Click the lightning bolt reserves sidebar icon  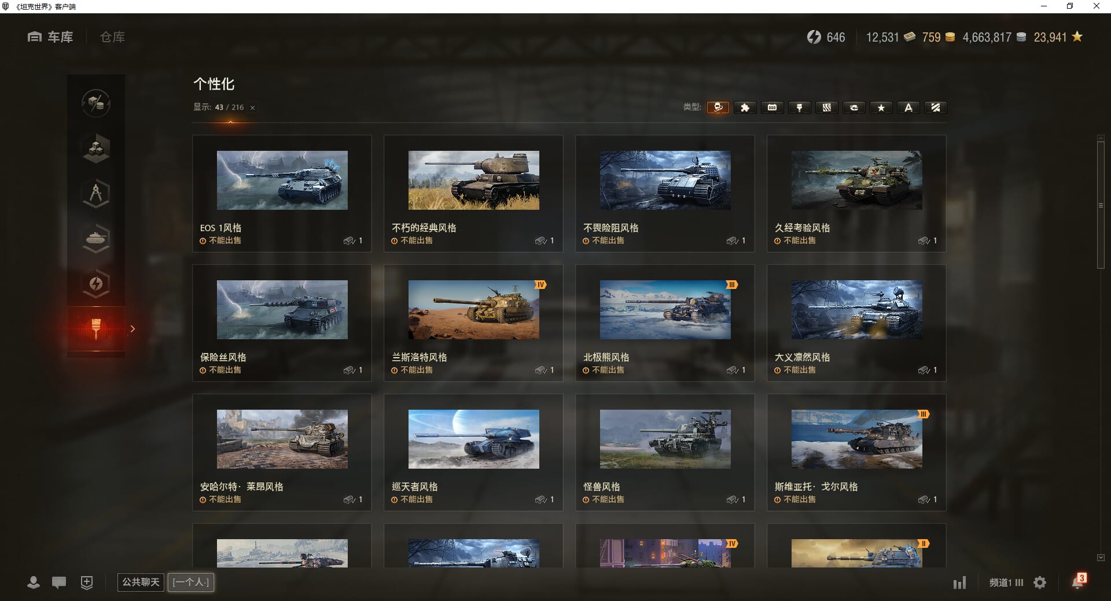(x=96, y=283)
